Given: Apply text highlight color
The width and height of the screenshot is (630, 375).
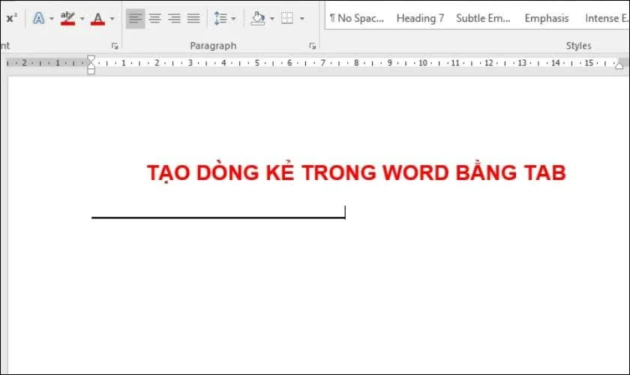Looking at the screenshot, I should point(67,18).
